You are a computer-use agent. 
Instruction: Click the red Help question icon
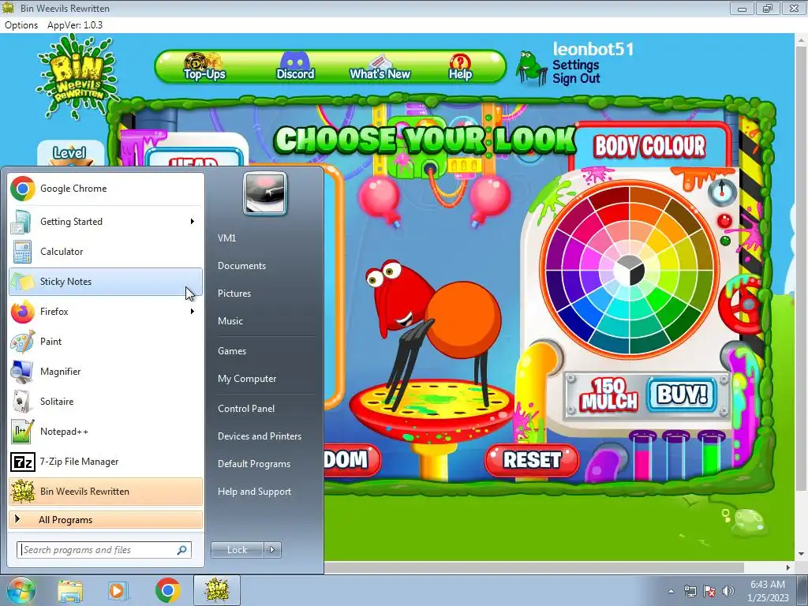(x=460, y=62)
